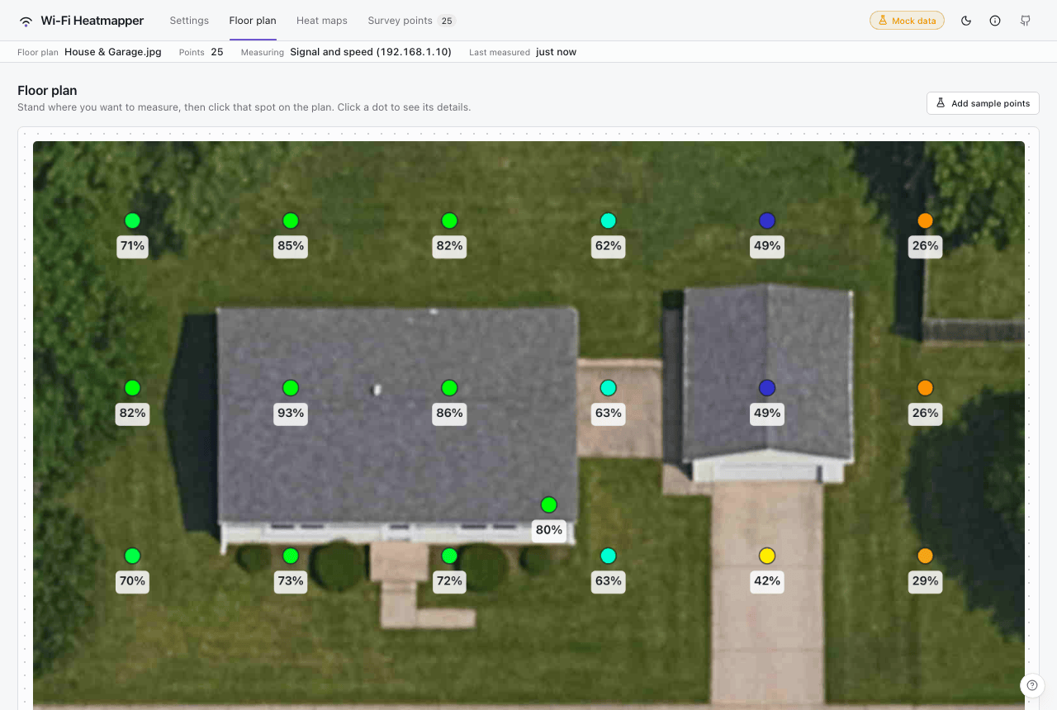Switch to dark mode with moon icon
1057x710 pixels.
click(x=966, y=21)
